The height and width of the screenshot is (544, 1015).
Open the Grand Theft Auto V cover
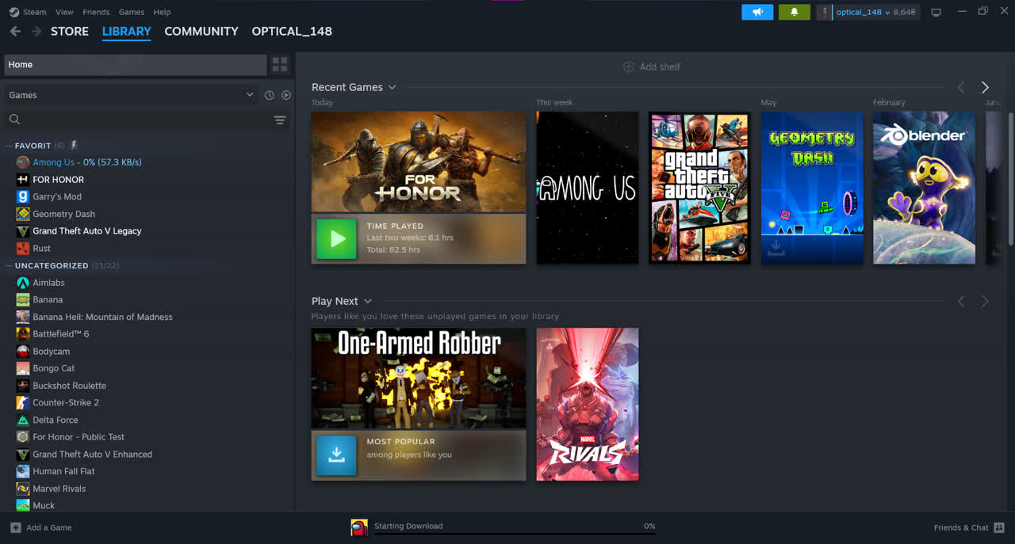point(699,188)
